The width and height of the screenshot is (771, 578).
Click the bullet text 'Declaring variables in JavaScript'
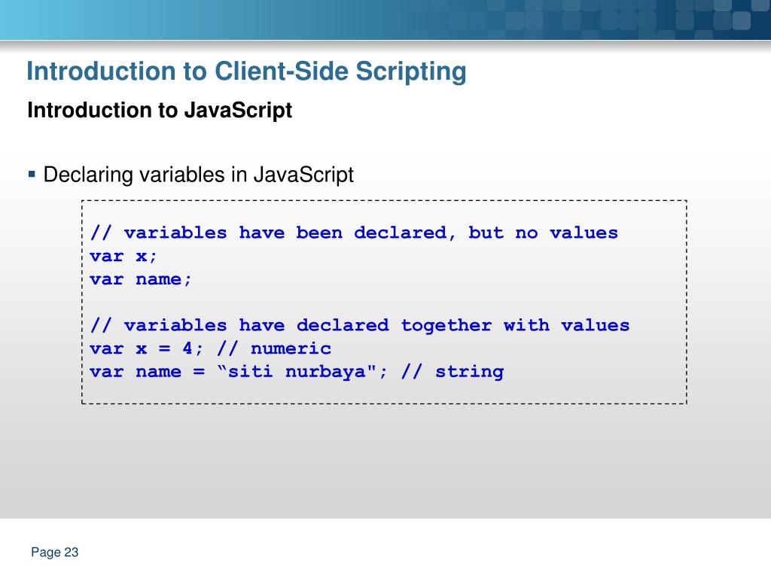198,175
